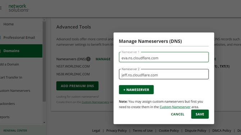
Task: Select the Domains sidebar item
Action: [x=21, y=51]
